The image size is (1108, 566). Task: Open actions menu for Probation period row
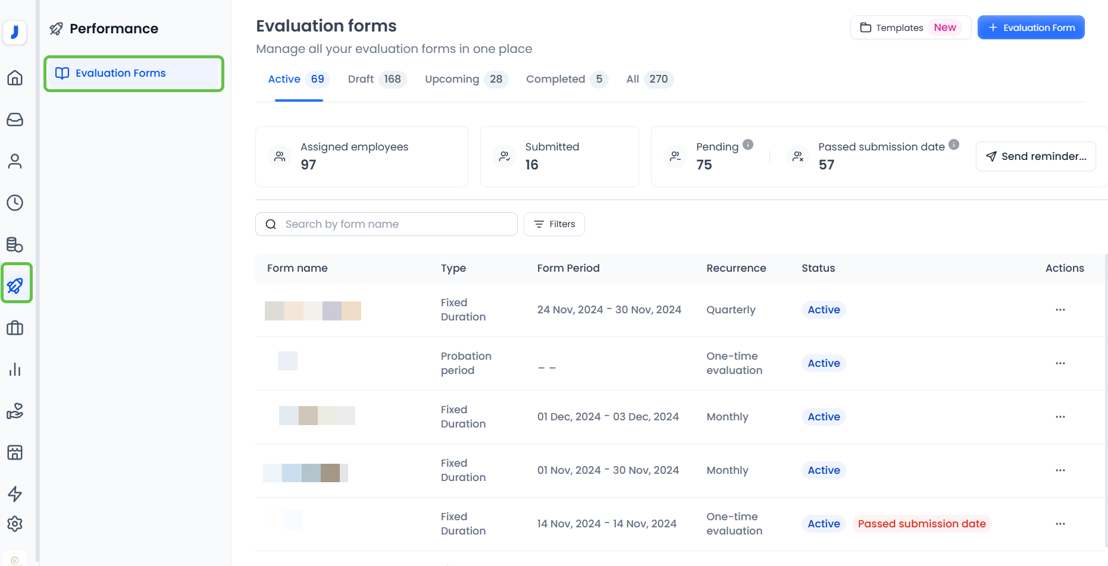tap(1060, 363)
